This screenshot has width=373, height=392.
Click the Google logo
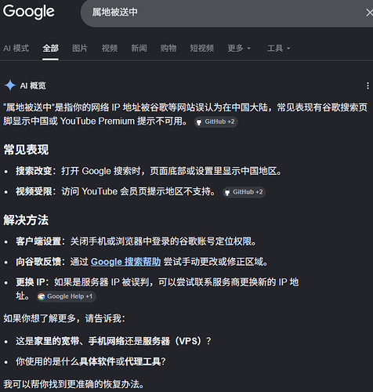coord(29,12)
